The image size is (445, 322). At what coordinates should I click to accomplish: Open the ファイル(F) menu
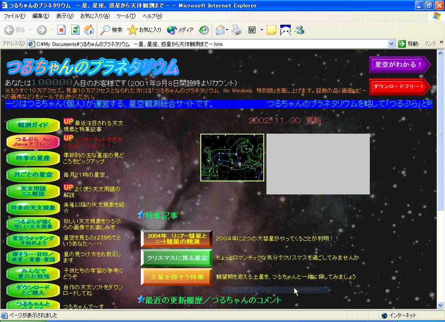[14, 16]
